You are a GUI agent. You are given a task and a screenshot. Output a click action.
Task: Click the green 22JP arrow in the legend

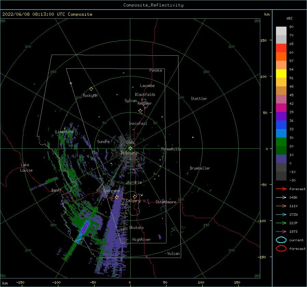tap(281, 223)
